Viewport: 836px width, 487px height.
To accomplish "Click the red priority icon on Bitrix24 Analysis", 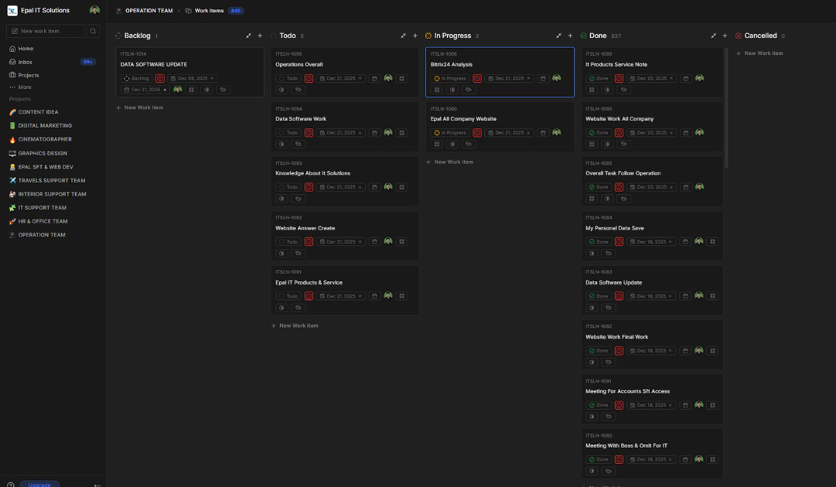I will pos(477,79).
